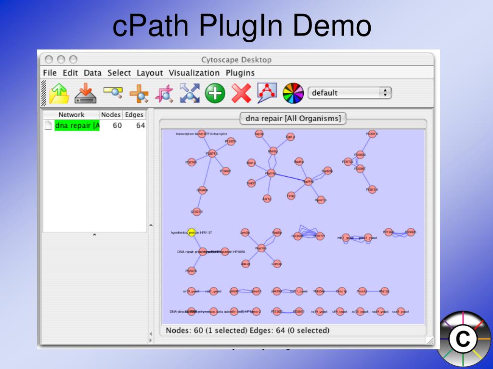Image resolution: width=493 pixels, height=369 pixels.
Task: Select the Rad18p node
Action: 261,248
